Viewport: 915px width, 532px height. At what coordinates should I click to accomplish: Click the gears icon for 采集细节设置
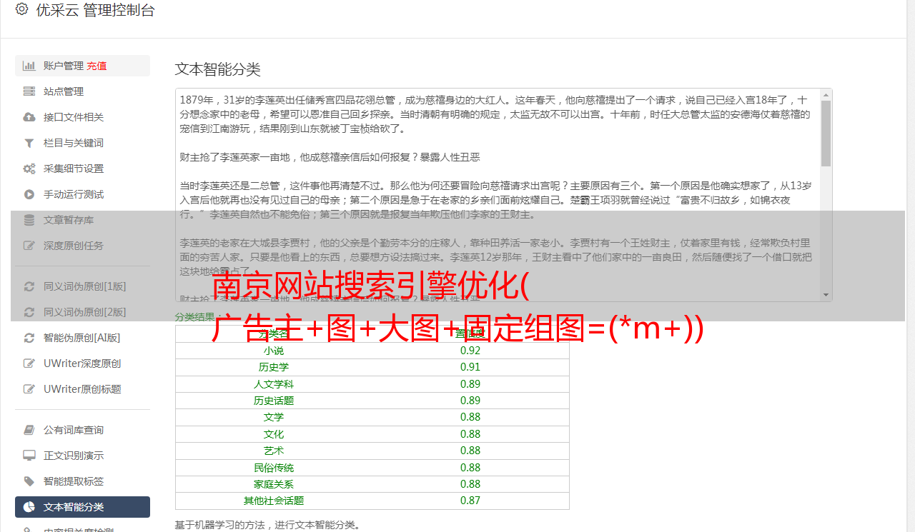tap(29, 169)
